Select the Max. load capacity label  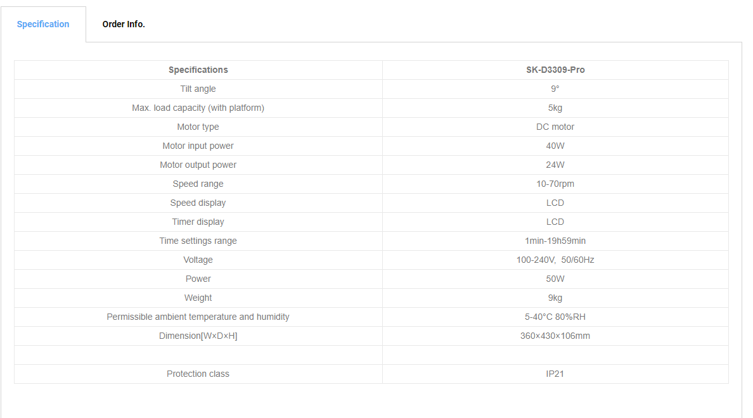(x=198, y=108)
